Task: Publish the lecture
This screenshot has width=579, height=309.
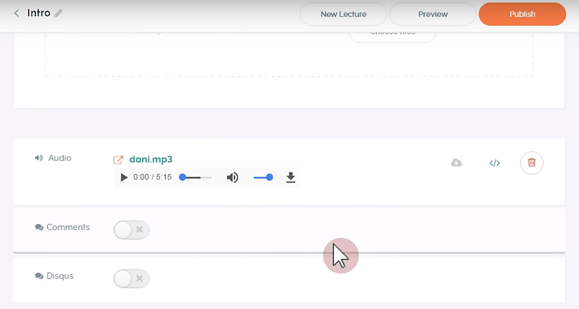Action: [522, 14]
